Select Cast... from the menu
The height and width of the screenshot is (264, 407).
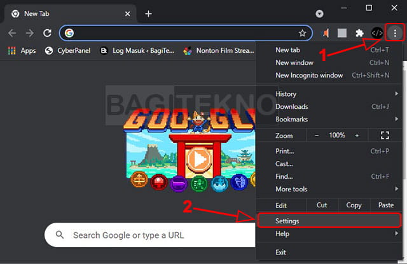pyautogui.click(x=329, y=163)
